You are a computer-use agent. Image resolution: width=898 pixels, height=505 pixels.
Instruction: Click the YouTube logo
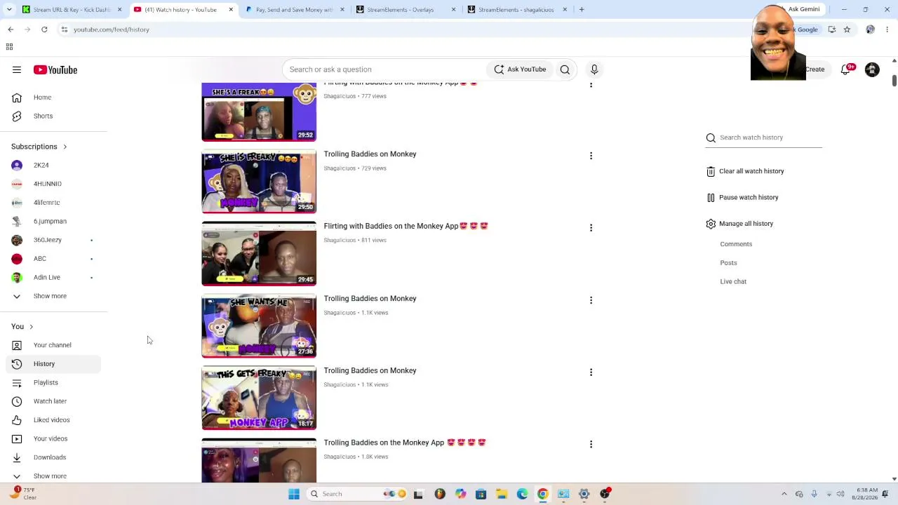tap(55, 69)
